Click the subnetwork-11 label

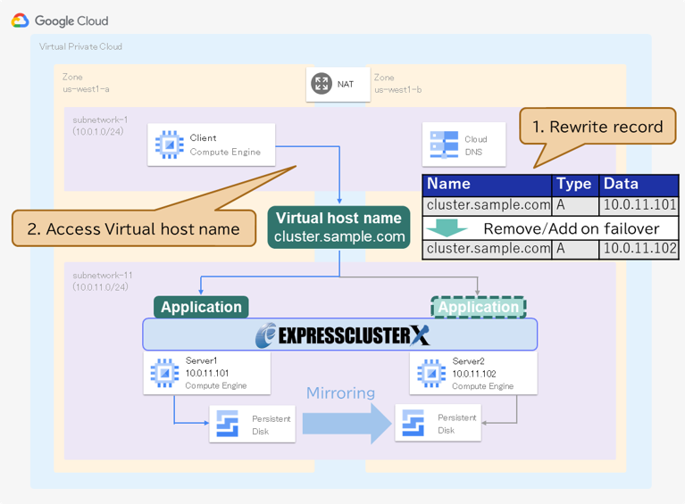(100, 275)
